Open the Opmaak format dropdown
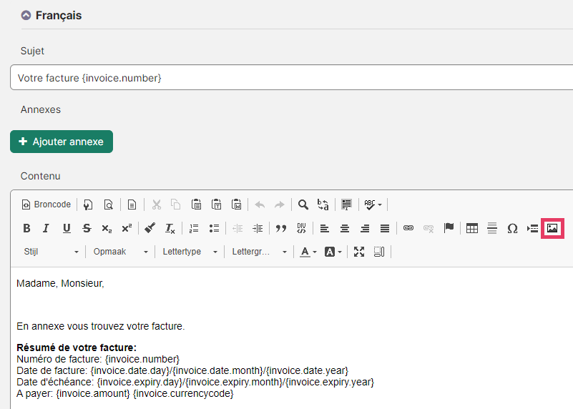The width and height of the screenshot is (573, 409). [x=120, y=252]
